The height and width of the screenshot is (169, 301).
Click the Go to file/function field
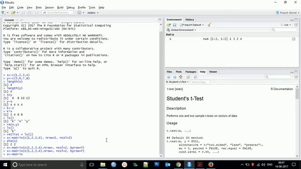[x=58, y=13]
